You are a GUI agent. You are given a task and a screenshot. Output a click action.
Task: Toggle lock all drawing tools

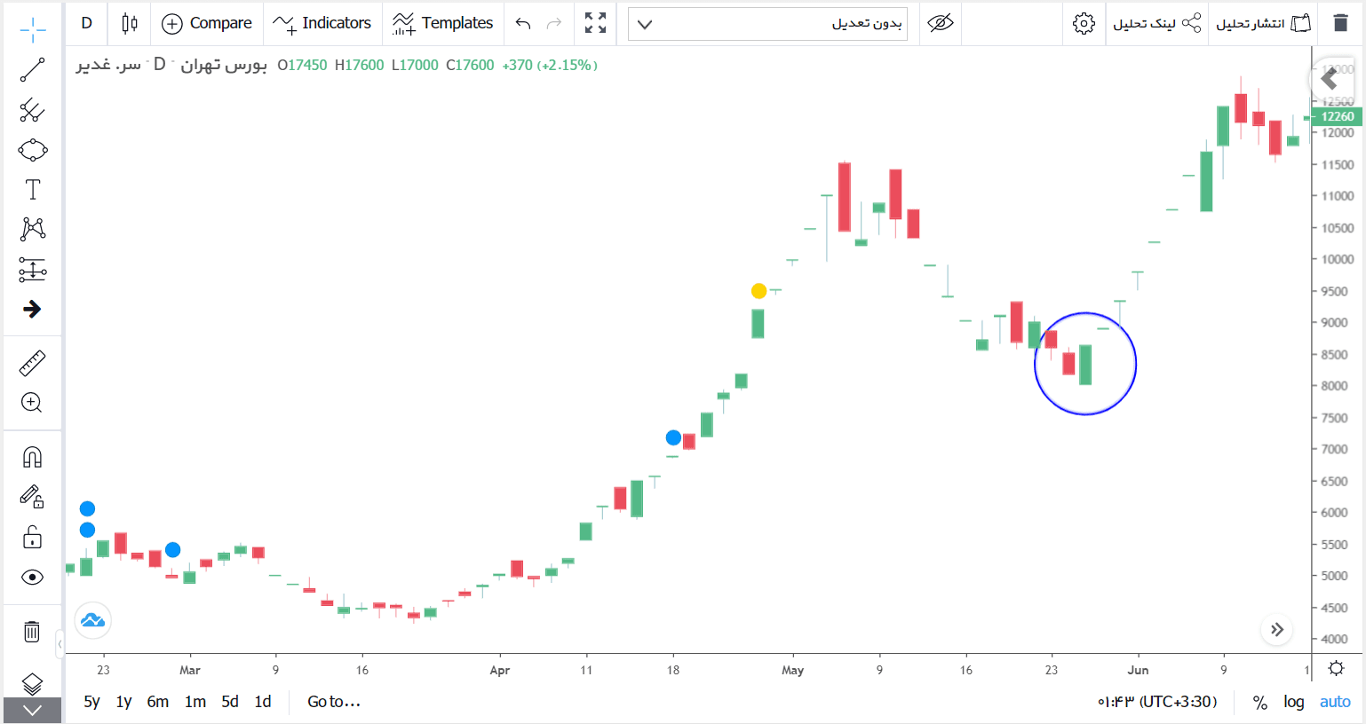pyautogui.click(x=32, y=537)
